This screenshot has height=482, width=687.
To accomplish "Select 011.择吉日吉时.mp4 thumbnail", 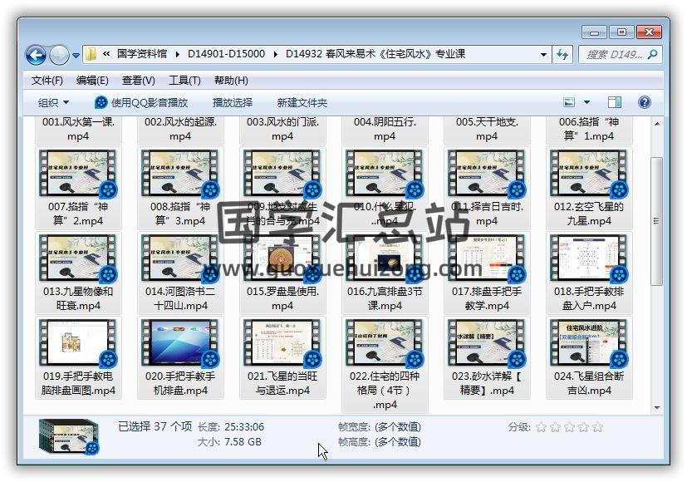I will [x=486, y=174].
